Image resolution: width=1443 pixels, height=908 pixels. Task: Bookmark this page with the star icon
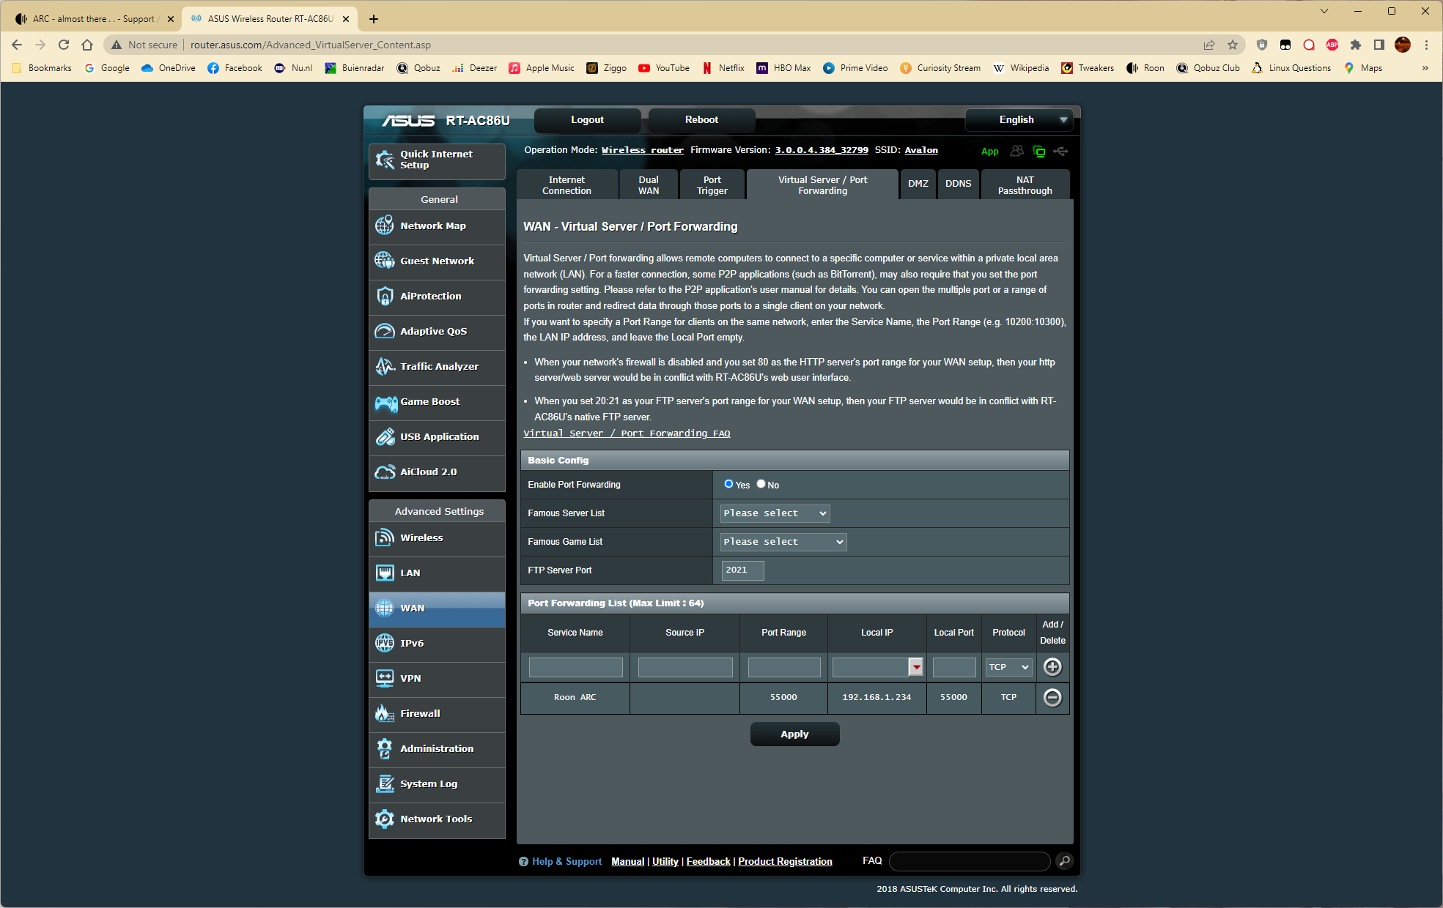coord(1233,45)
